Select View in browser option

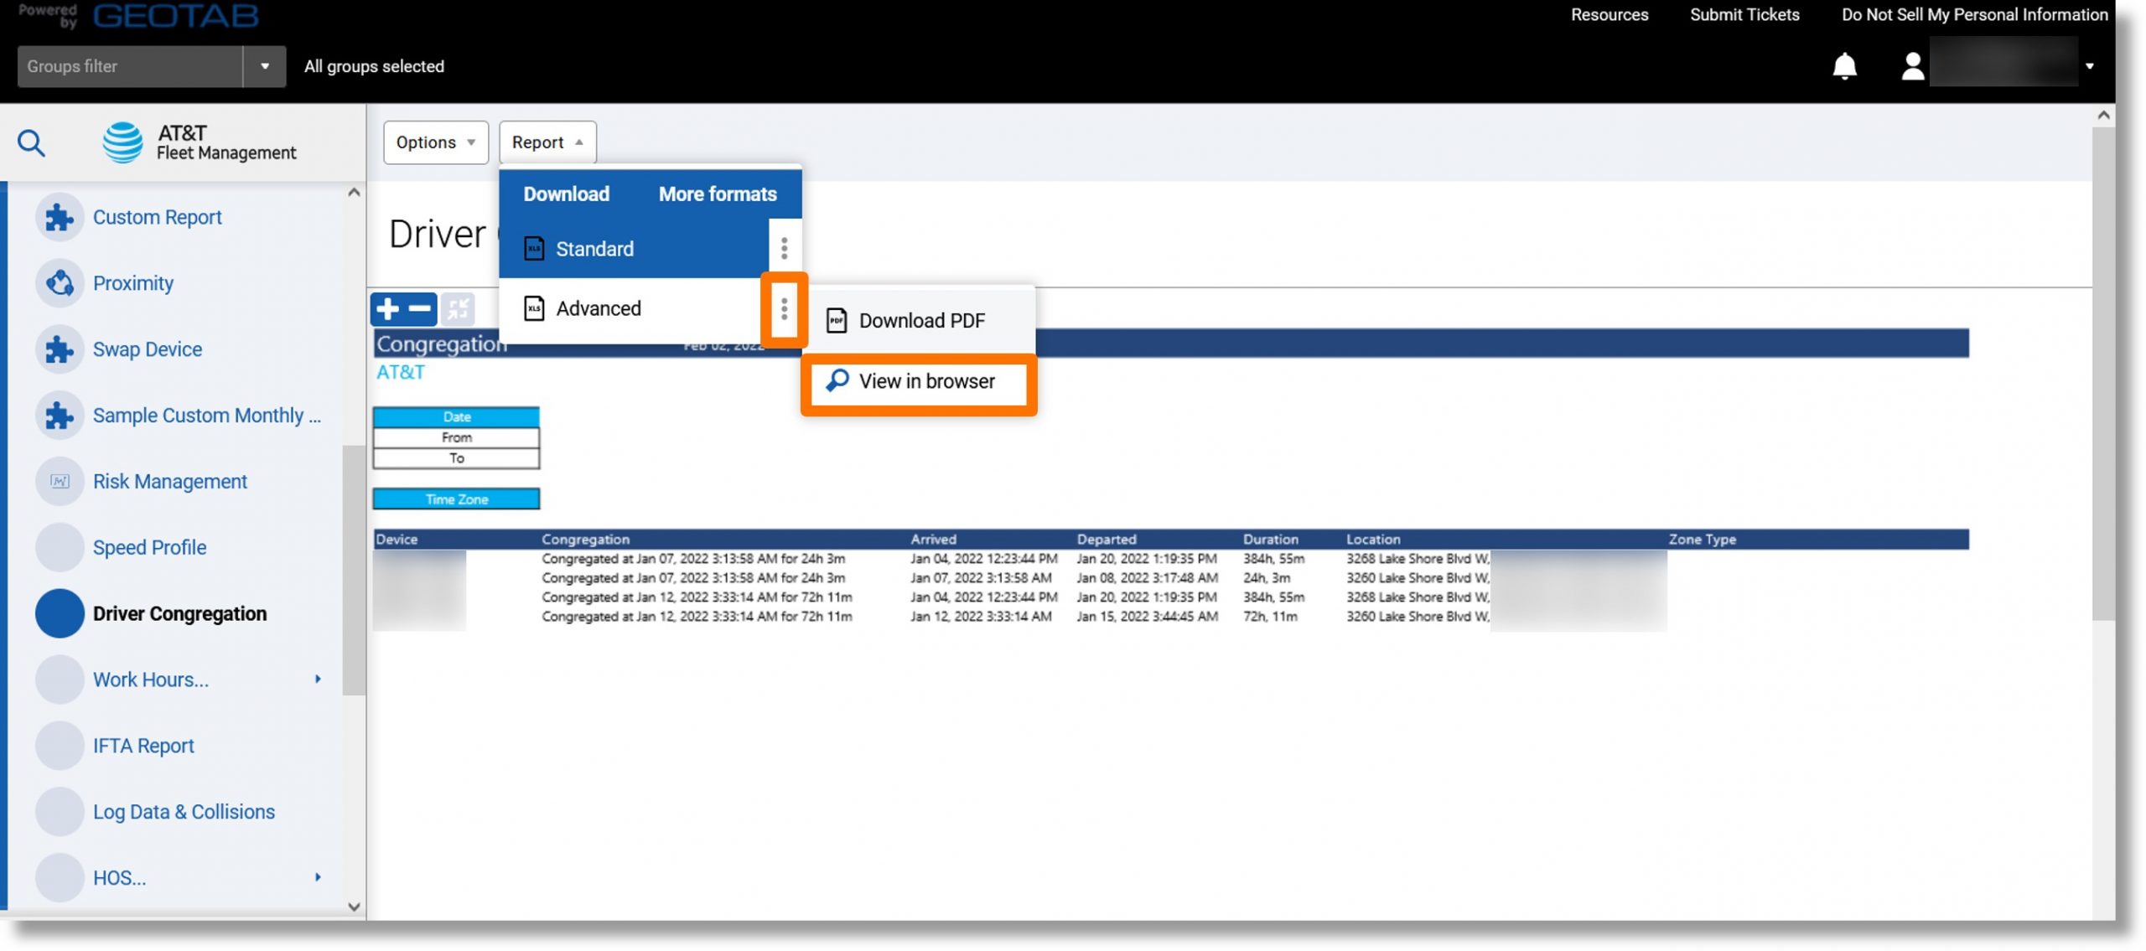coord(926,382)
